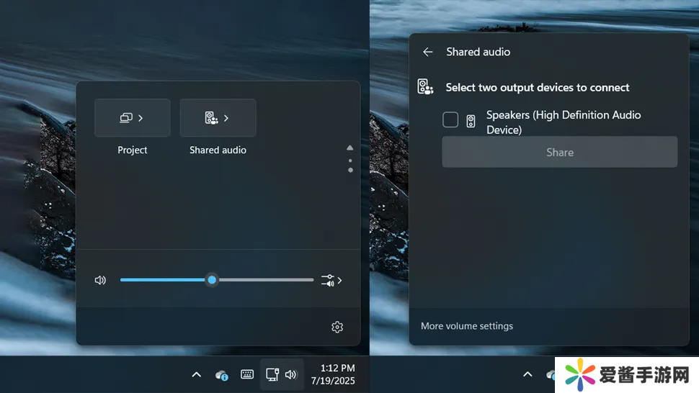Viewport: 699px width, 393px height.
Task: Click the network monitor icon in system tray
Action: coord(272,374)
